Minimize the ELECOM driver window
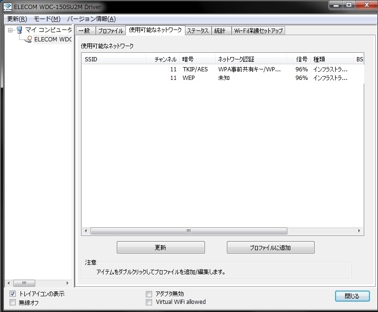378x312 pixels. [x=336, y=5]
